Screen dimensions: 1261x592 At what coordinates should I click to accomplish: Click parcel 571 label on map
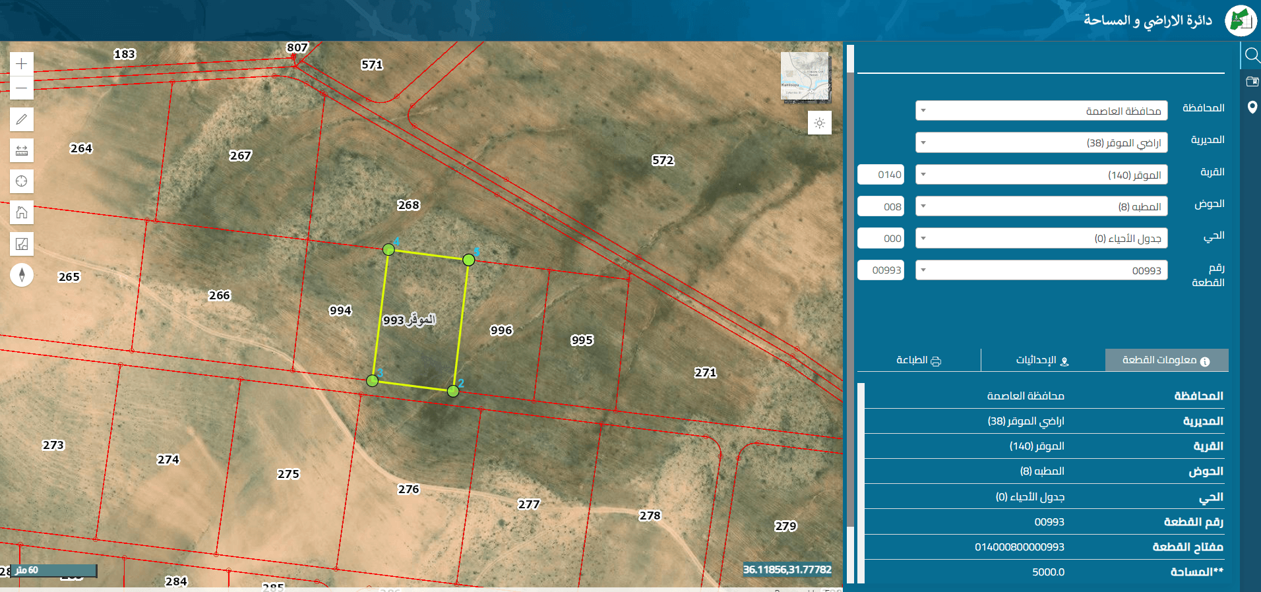[x=372, y=65]
